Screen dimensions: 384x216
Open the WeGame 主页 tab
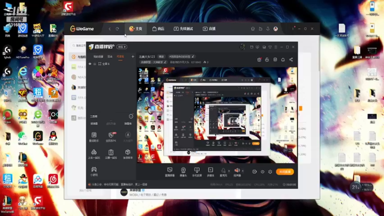tap(136, 29)
